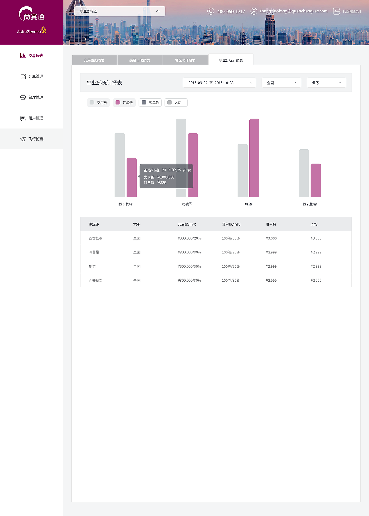Click the 订单数/占比 column header
This screenshot has width=369, height=516.
coord(231,224)
